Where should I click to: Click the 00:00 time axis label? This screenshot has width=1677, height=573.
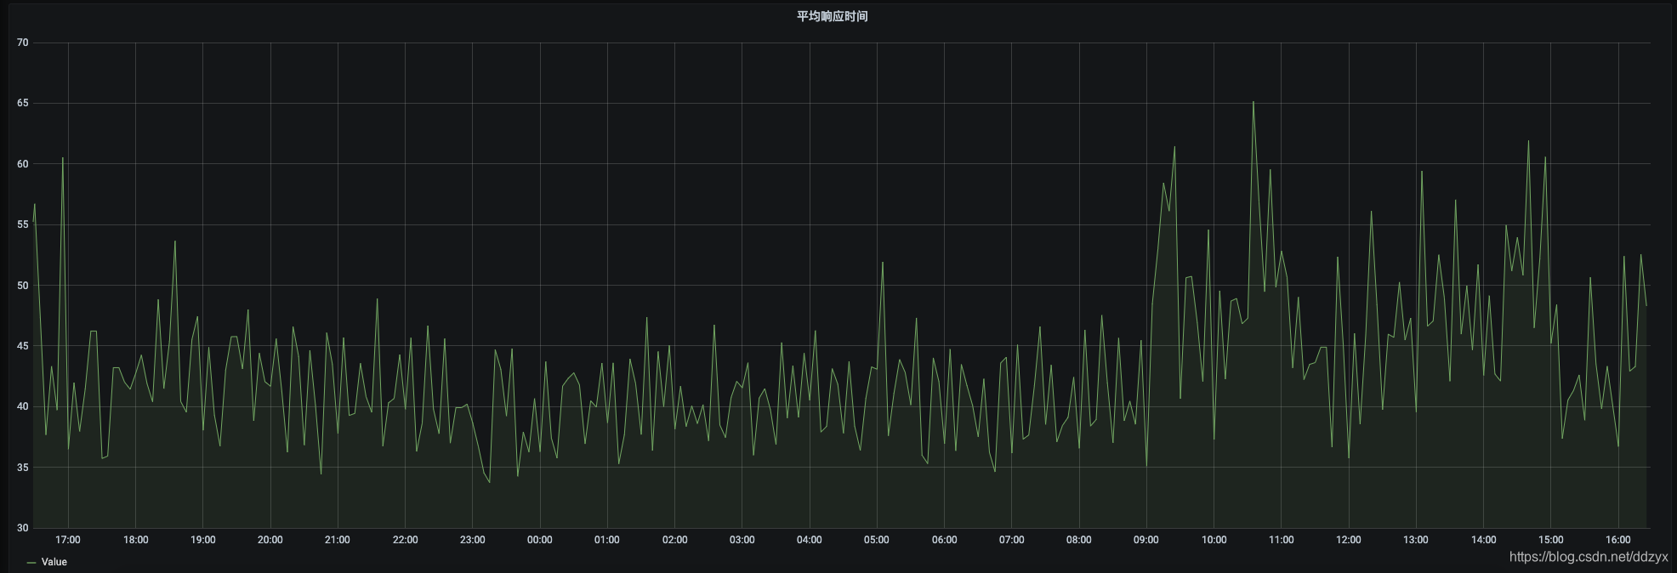tap(539, 540)
